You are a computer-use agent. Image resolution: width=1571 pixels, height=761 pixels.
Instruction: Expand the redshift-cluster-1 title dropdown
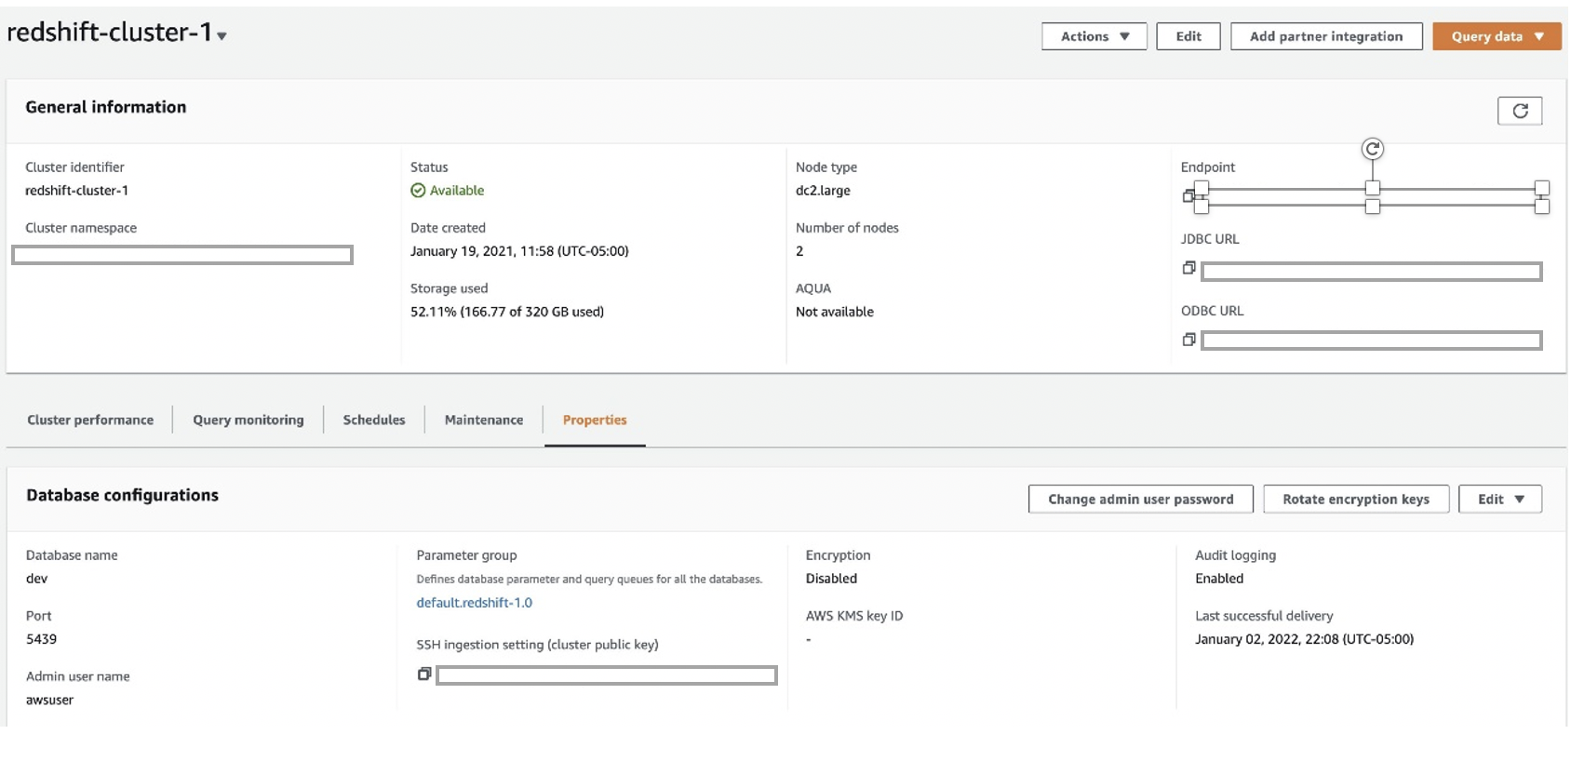(x=222, y=36)
